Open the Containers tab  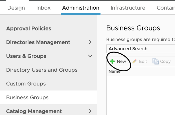(x=165, y=8)
